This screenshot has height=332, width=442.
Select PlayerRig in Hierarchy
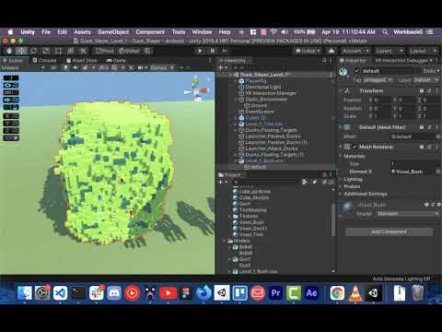(x=256, y=81)
